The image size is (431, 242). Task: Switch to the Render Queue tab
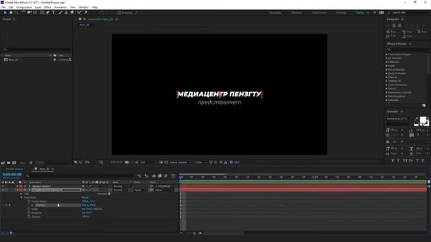pyautogui.click(x=14, y=169)
